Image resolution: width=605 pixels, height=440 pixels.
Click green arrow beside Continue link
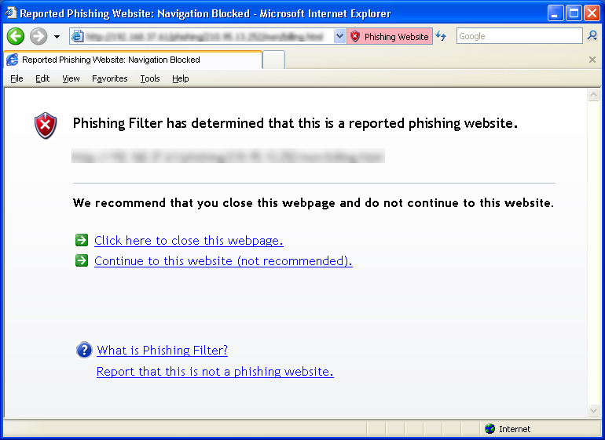click(x=82, y=260)
